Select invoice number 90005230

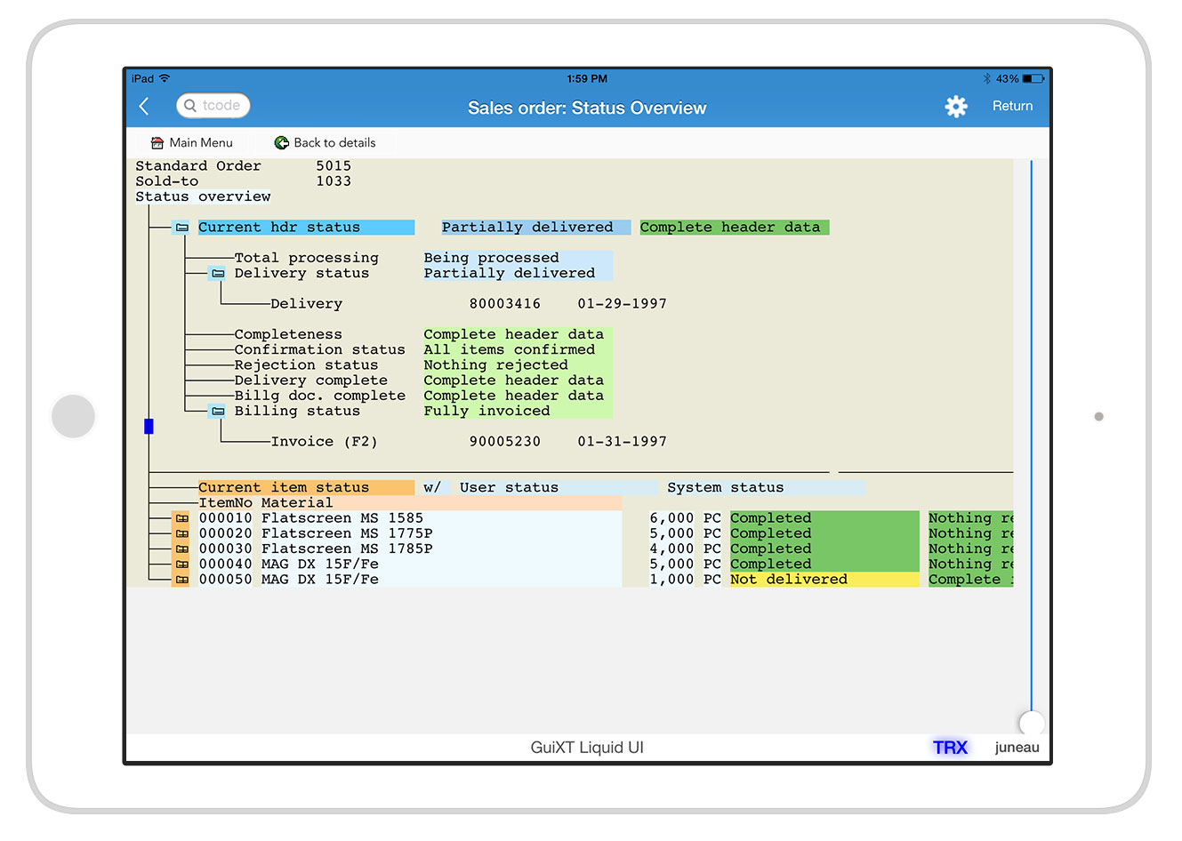tap(504, 442)
